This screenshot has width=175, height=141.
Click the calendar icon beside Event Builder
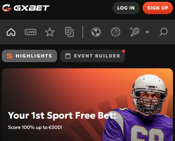pos(68,56)
